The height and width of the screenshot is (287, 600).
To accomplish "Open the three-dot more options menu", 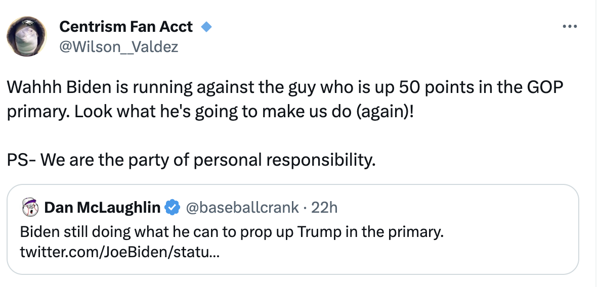I will [570, 26].
